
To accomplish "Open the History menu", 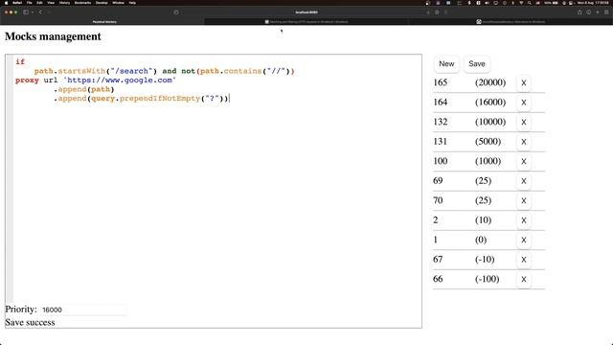I will click(x=64, y=3).
